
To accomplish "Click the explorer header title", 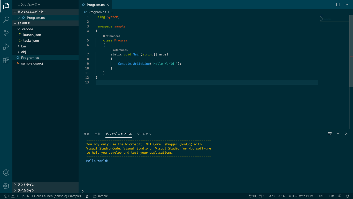I will tap(29, 5).
